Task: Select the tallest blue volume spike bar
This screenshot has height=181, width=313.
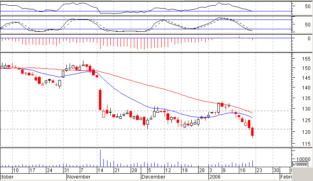Action: click(100, 158)
